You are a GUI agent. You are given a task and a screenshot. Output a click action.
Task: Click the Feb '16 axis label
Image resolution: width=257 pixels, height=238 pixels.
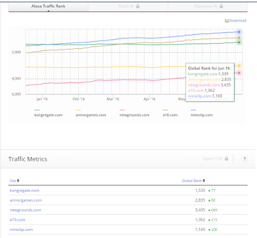[78, 99]
